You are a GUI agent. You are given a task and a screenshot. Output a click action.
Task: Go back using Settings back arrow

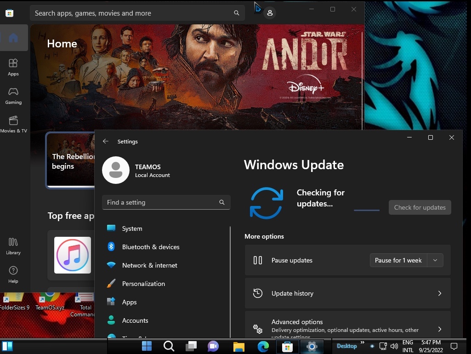[x=106, y=142]
